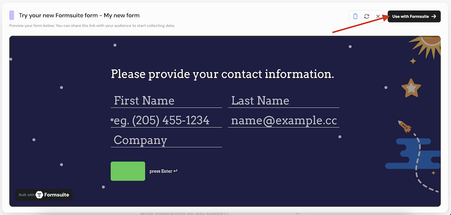
Task: Switch to mobile preview with the phone icon
Action: (355, 16)
